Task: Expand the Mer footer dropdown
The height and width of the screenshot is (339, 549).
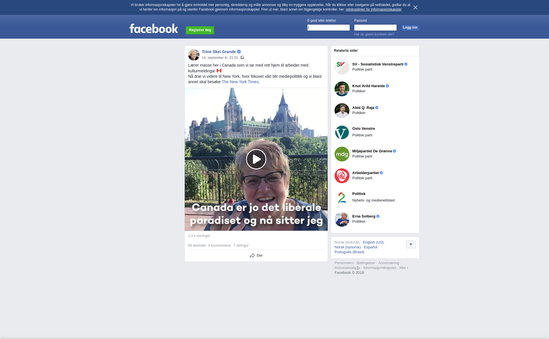Action: [x=404, y=268]
